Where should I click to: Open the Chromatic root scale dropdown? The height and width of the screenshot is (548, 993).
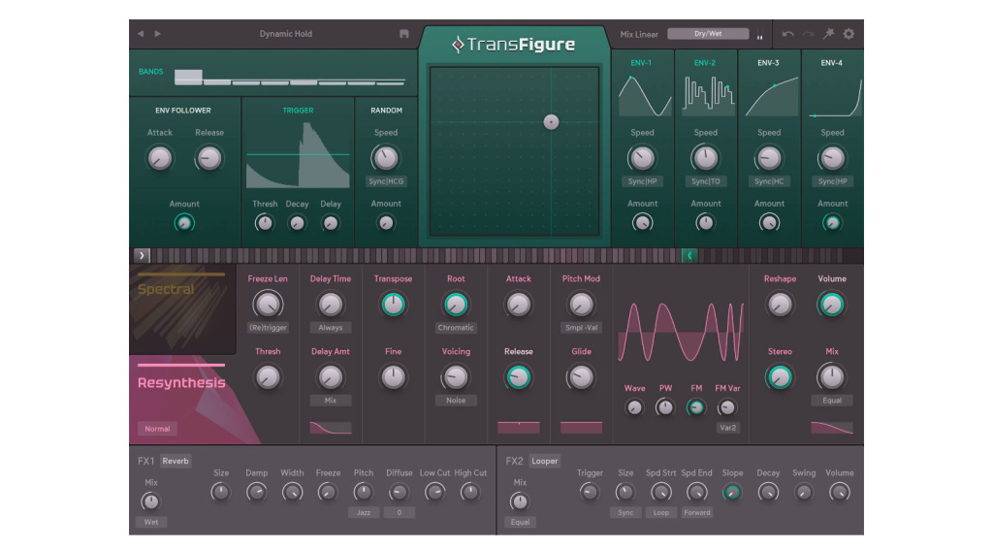[x=456, y=328]
